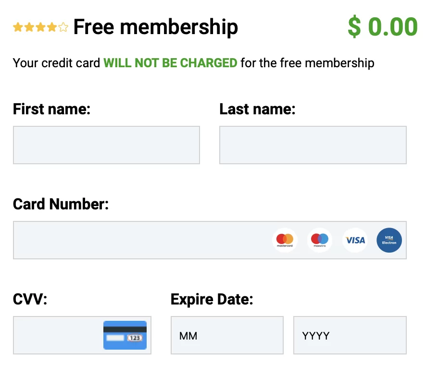Click the $ 0.00 price text
The width and height of the screenshot is (426, 365).
(383, 26)
